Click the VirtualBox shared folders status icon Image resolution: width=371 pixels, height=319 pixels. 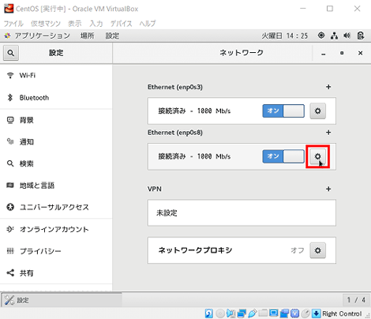263,313
